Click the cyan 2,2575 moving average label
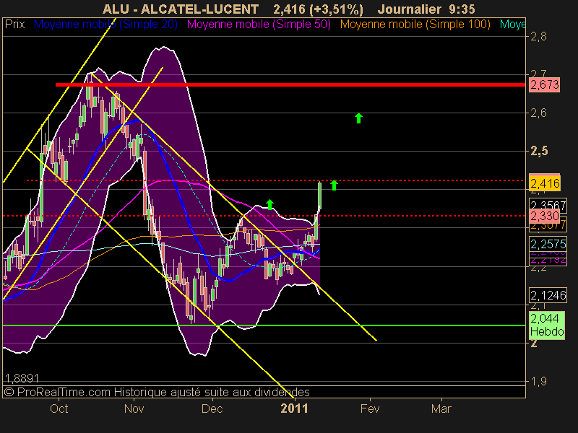Viewport: 578px width, 433px height. [x=548, y=244]
